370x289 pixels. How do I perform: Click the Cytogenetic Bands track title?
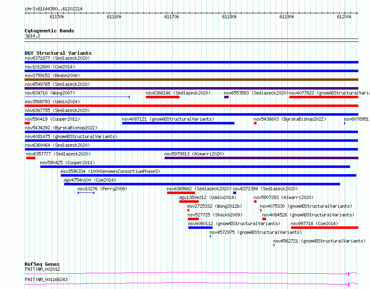point(49,31)
